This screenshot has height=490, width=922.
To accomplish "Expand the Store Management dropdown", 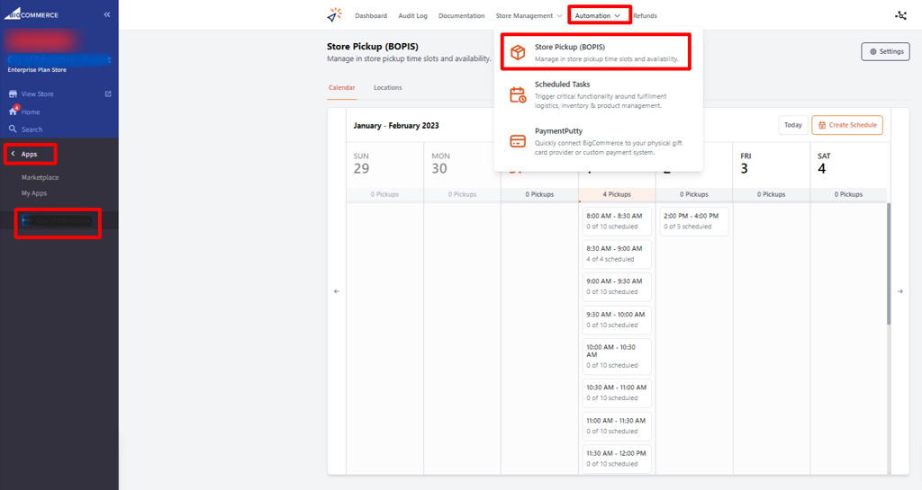I will coord(529,16).
